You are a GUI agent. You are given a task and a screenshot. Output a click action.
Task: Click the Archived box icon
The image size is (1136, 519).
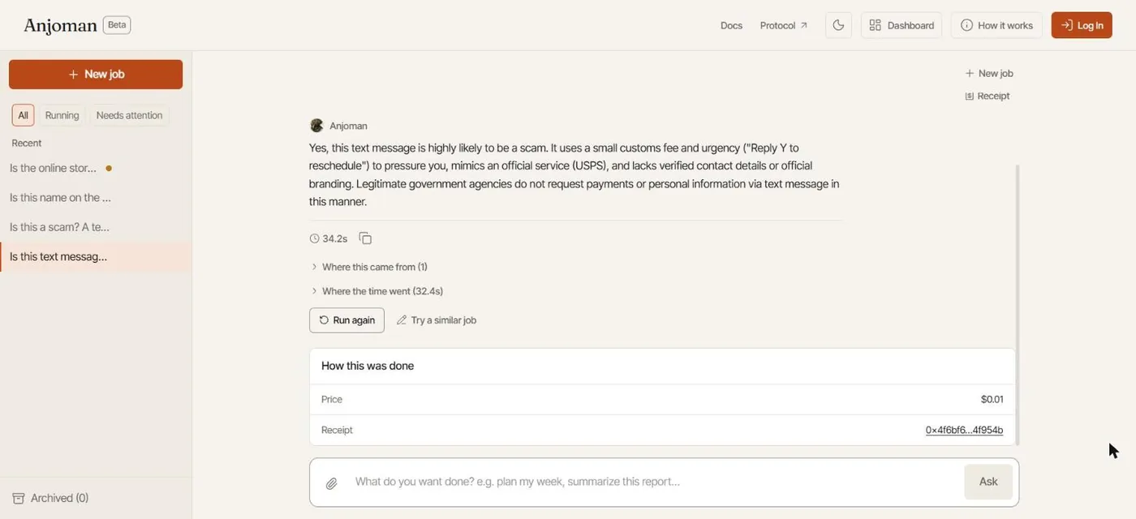(x=18, y=498)
